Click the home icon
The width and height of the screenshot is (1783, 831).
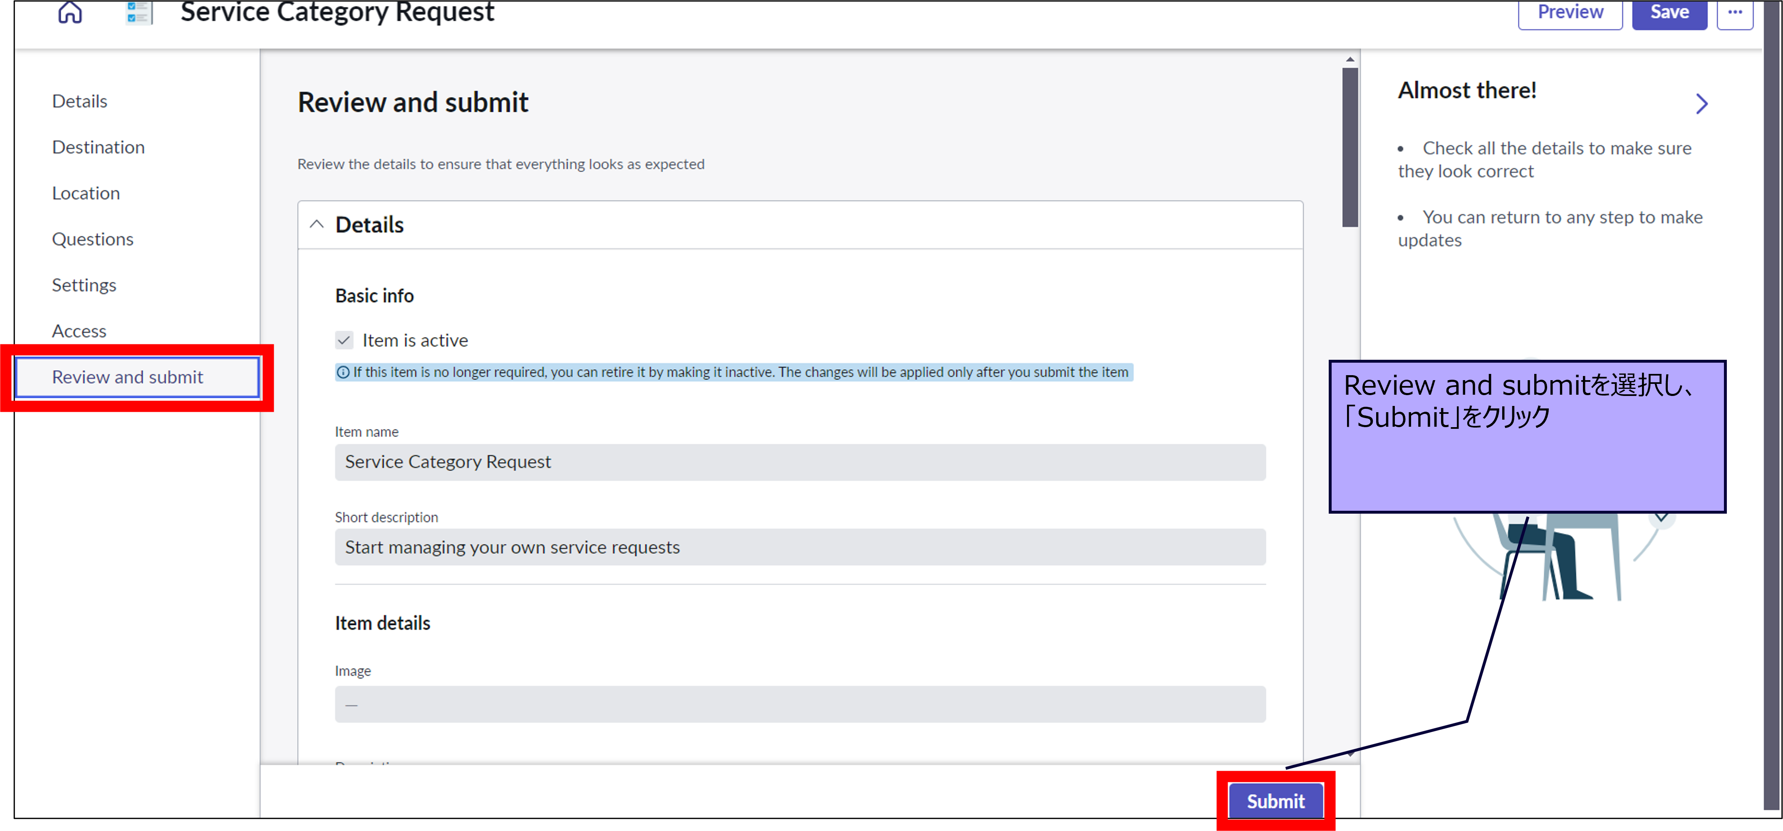(x=70, y=12)
